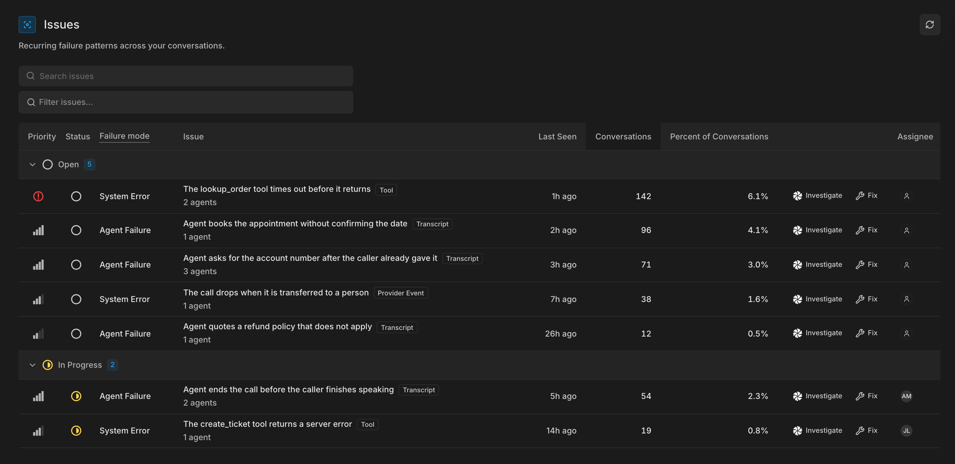This screenshot has height=464, width=955.
Task: Click urgent priority icon on lookup_order row
Action: tap(38, 196)
